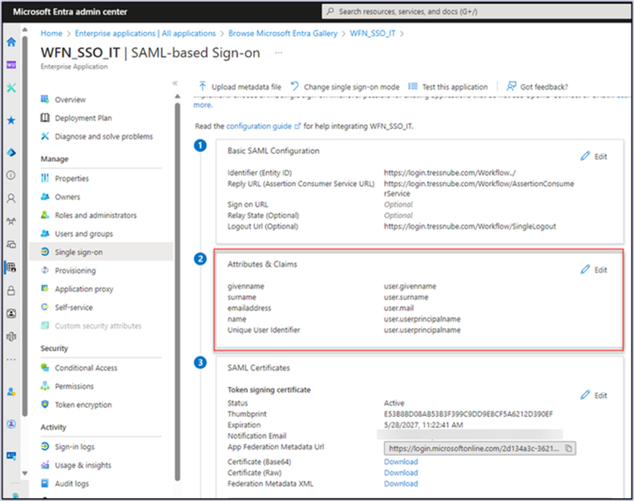Select the Thumbprint value text
Viewport: 634px width, 501px height.
(x=468, y=414)
